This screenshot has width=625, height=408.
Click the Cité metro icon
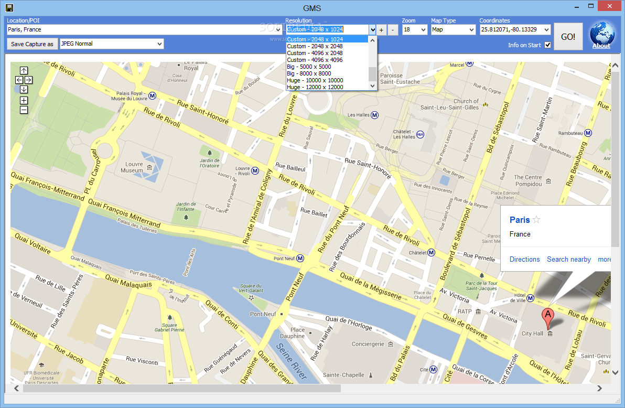tap(433, 369)
